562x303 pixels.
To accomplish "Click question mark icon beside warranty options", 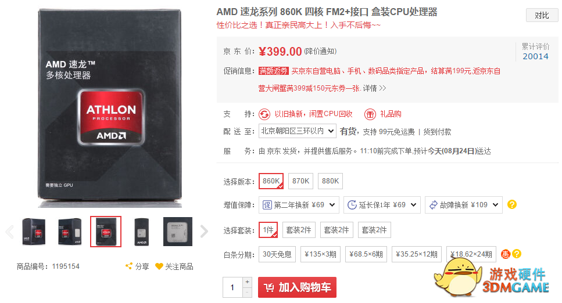I will tap(512, 204).
